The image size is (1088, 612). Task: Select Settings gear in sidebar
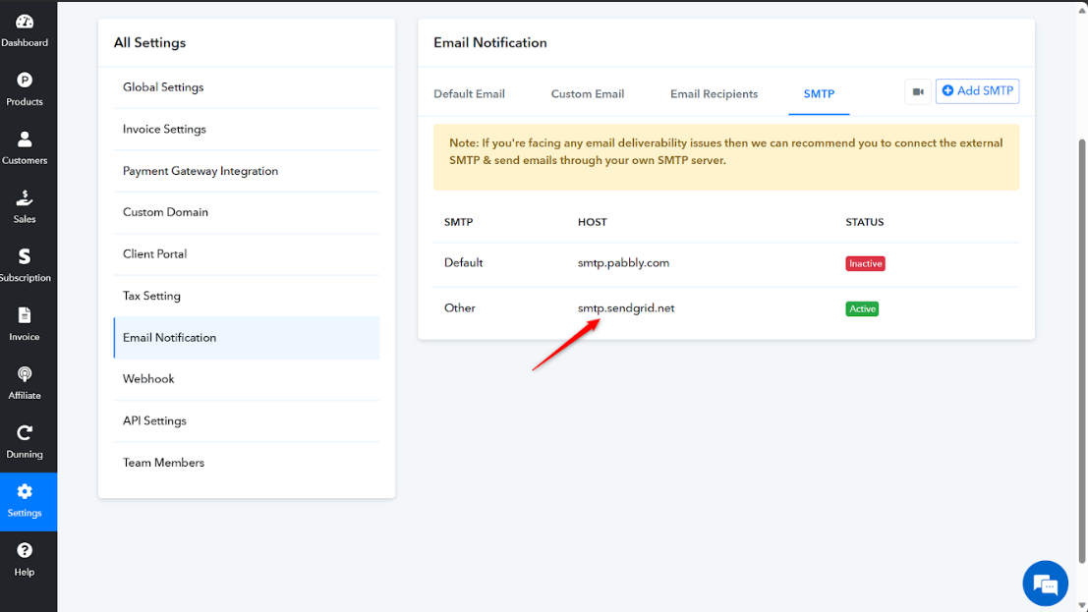click(25, 492)
